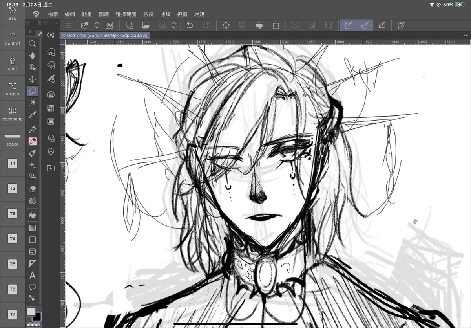This screenshot has height=328, width=471.
Task: Open the Brush Size palette icon
Action: (x=51, y=79)
